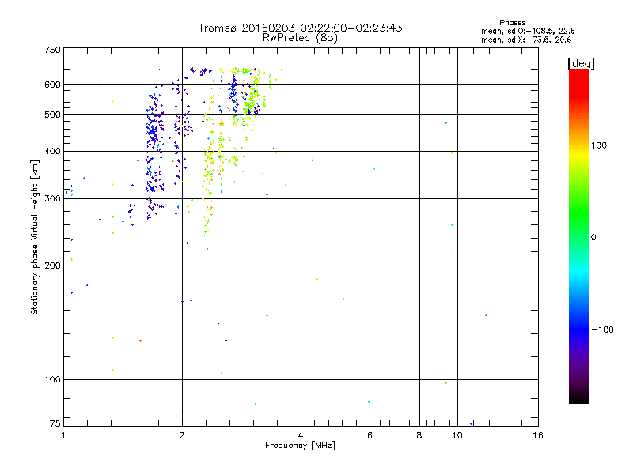
Task: Select the 'RwPretec (8p)' subtitle
Action: click(300, 38)
